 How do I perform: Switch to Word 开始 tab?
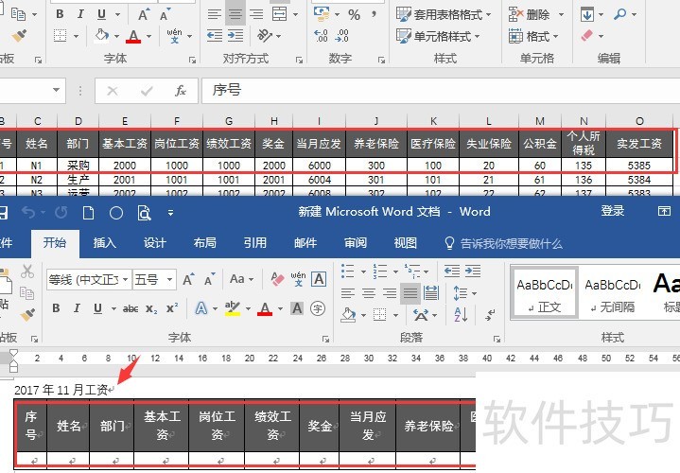point(55,242)
